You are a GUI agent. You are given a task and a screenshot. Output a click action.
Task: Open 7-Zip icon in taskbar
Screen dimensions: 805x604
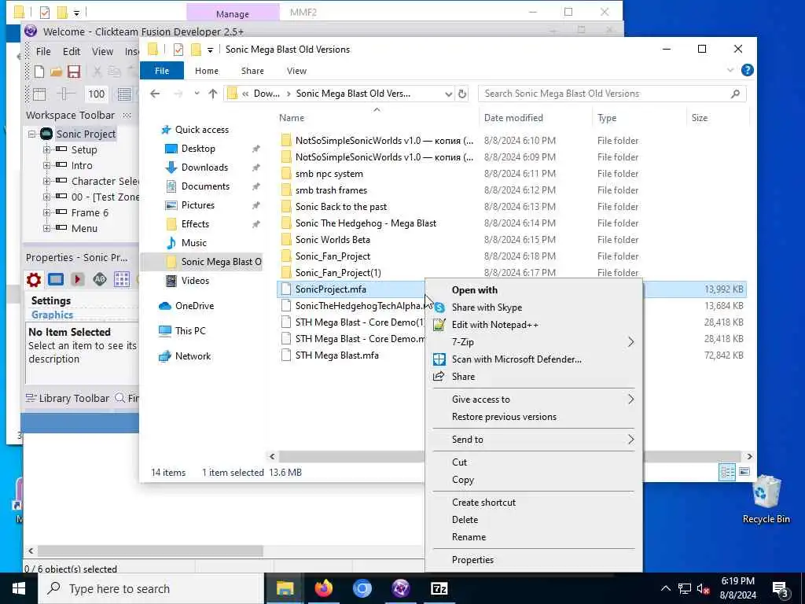439,588
